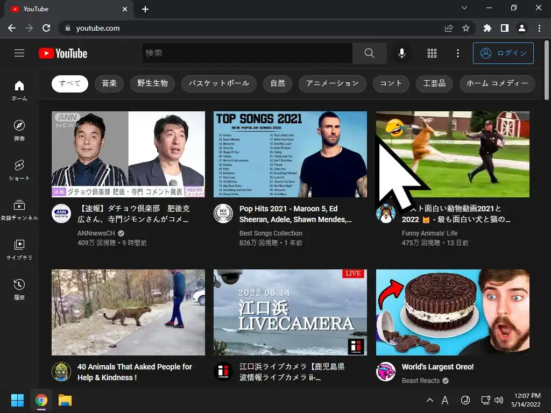Open the leopard on road thumbnail
The height and width of the screenshot is (413, 551).
pyautogui.click(x=128, y=312)
